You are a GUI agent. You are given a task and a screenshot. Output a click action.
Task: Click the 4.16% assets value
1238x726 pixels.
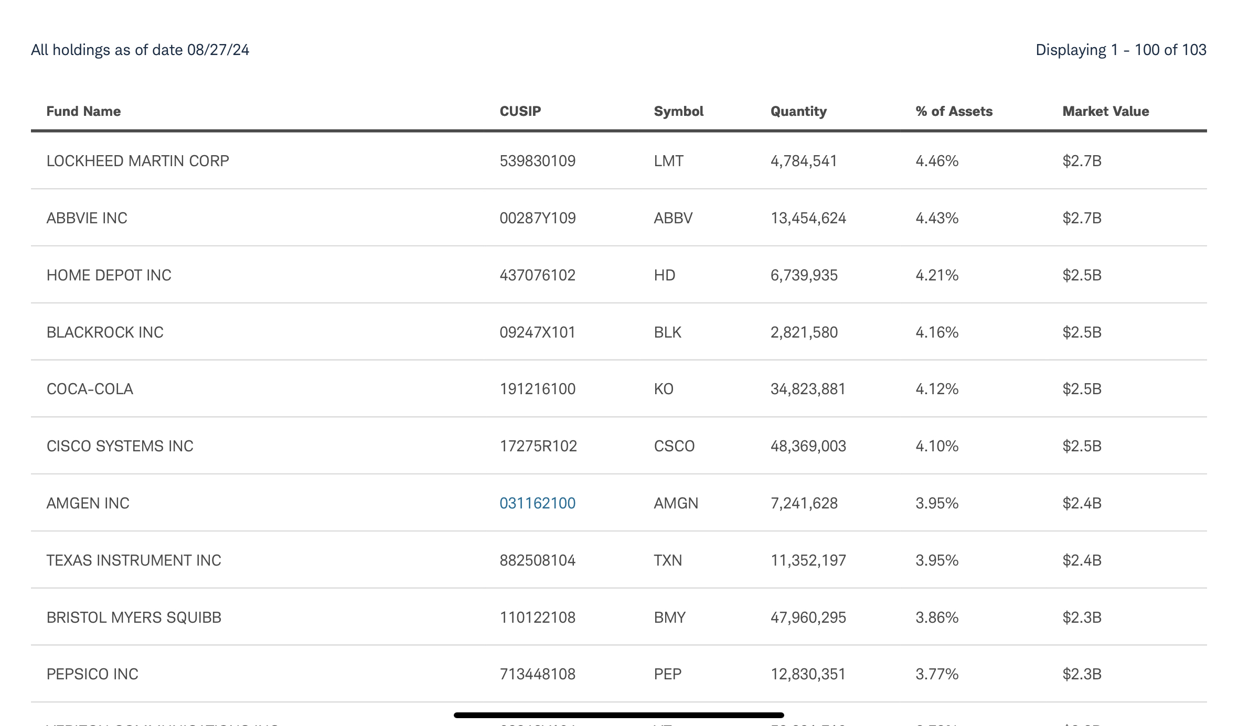click(937, 332)
